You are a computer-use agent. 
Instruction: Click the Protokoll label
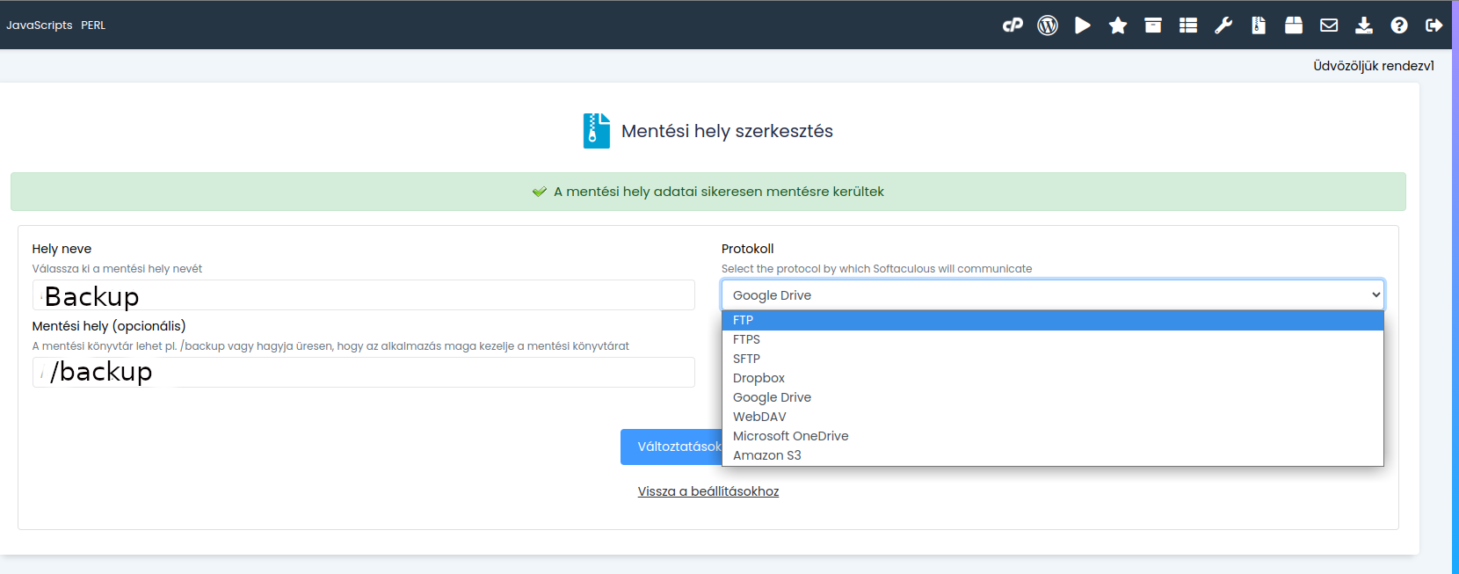tap(748, 249)
